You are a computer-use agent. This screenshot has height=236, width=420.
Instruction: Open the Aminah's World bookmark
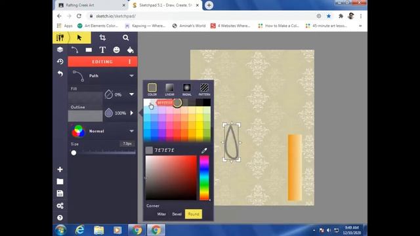pos(189,26)
